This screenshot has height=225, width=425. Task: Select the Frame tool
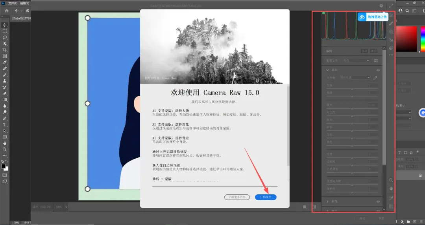click(x=5, y=56)
